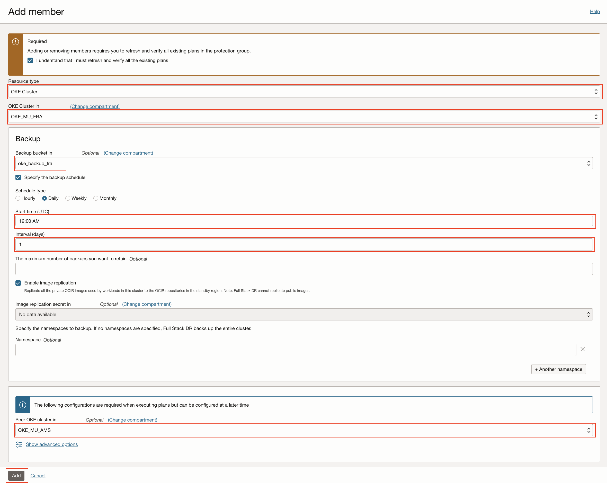Viewport: 607px width, 483px height.
Task: Open the Help link
Action: coord(595,12)
